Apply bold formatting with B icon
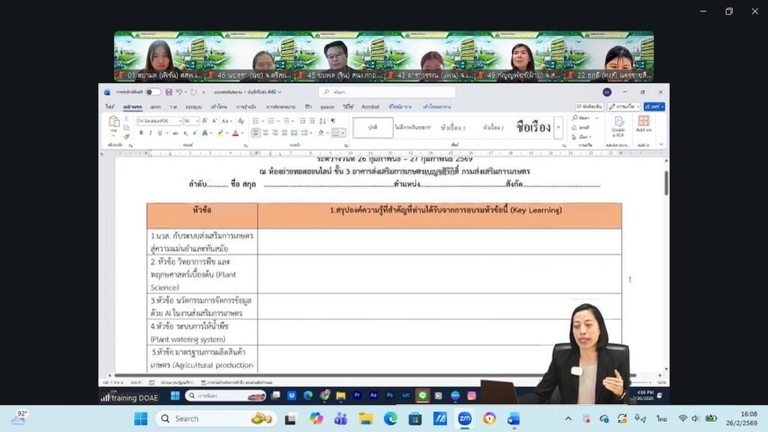This screenshot has height=432, width=768. pyautogui.click(x=140, y=133)
